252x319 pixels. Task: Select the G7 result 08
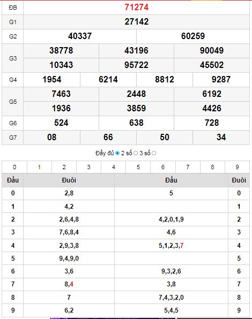point(52,138)
